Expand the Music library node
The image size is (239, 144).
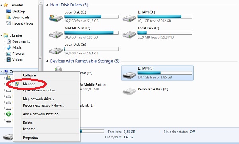coord(4,47)
